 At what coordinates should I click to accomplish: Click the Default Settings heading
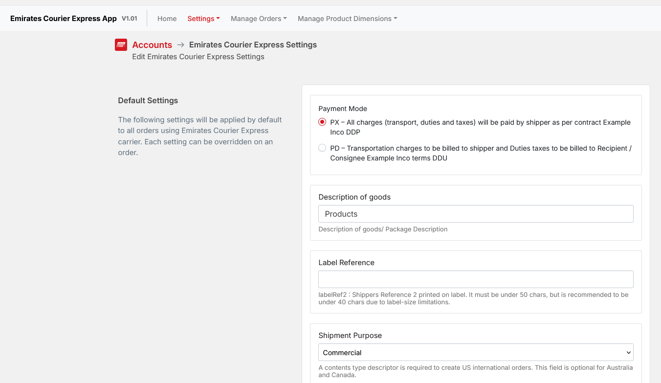148,100
